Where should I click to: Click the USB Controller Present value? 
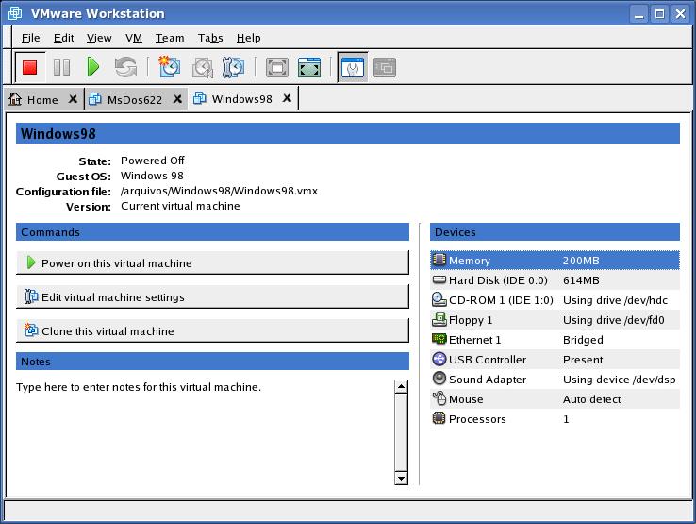coord(583,360)
